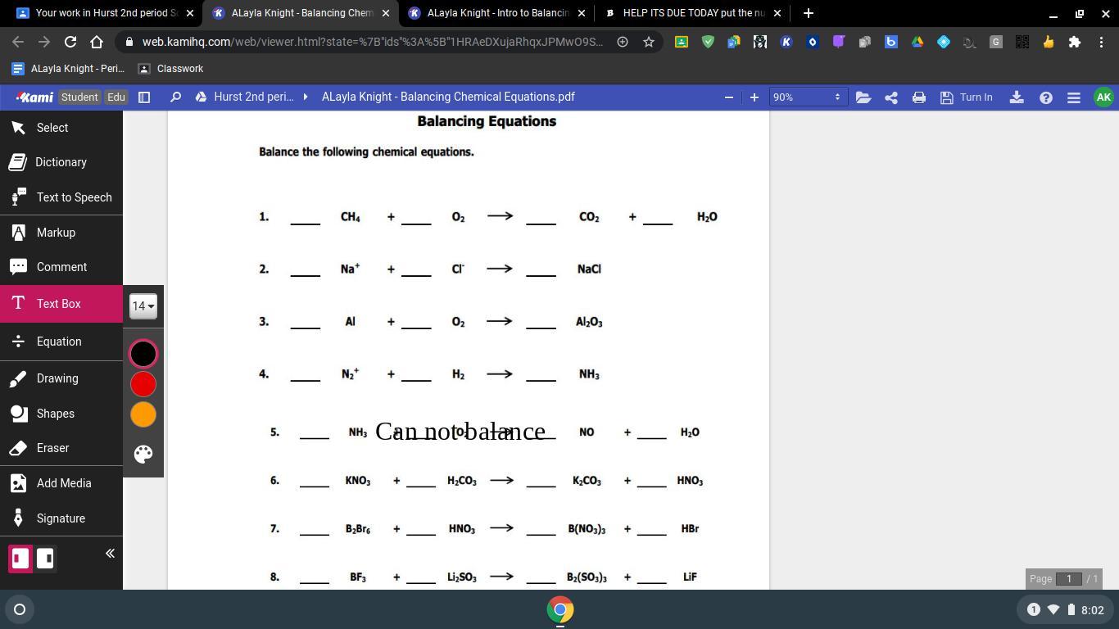Open the custom color palette

143,455
